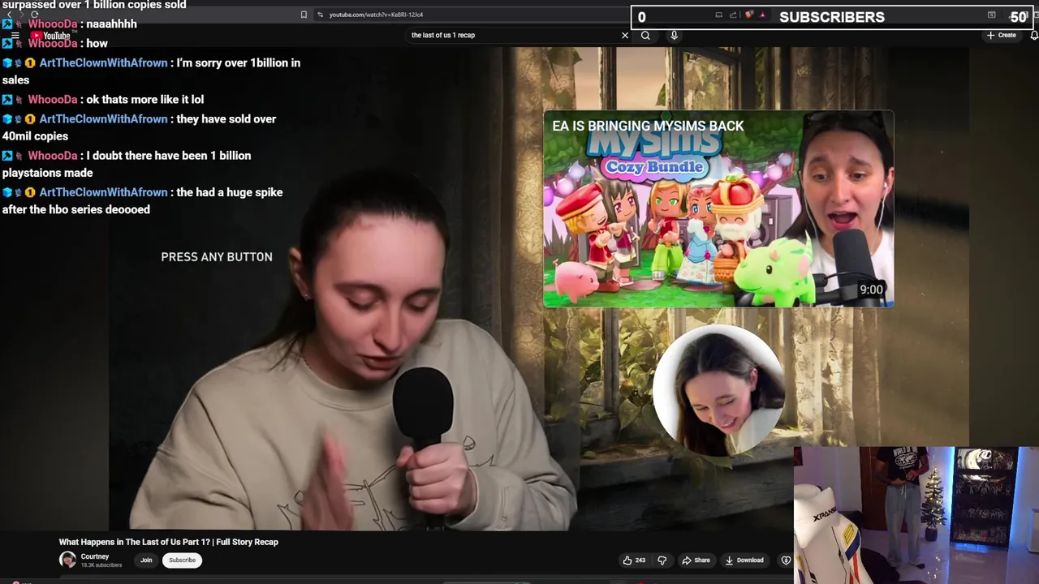Click the browser bookmark icon

click(304, 15)
